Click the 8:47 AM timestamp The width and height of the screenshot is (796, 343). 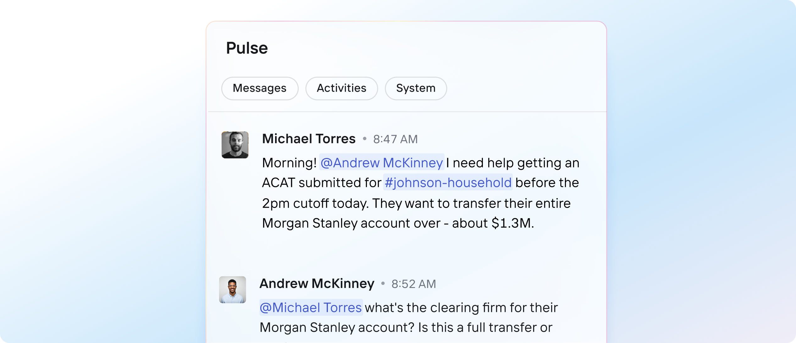point(395,139)
